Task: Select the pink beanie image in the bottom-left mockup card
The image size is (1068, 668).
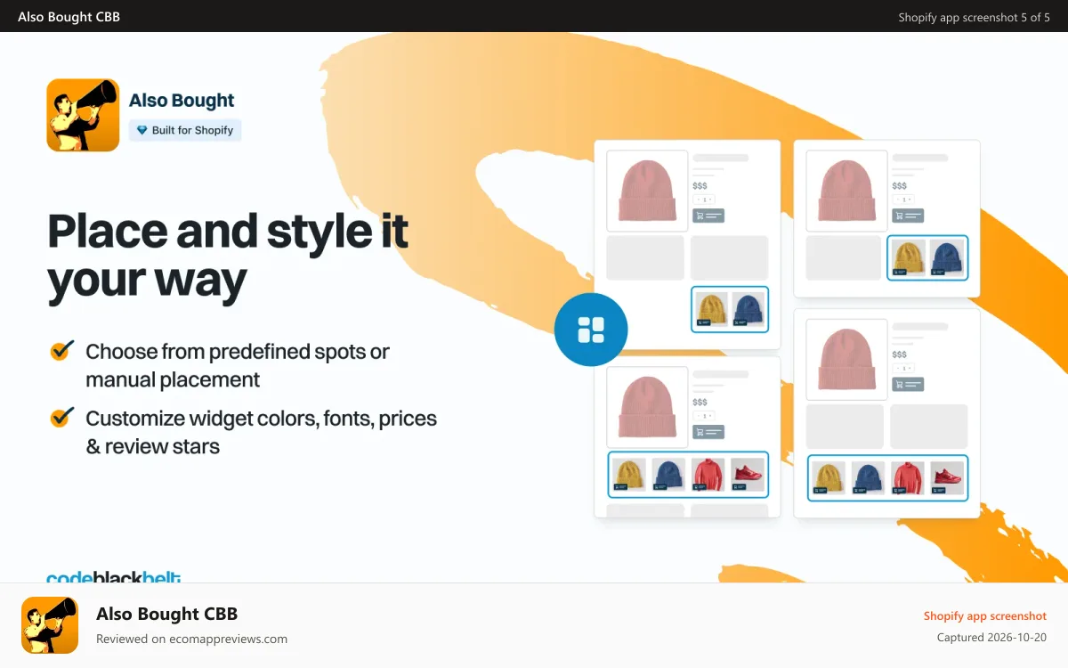Action: [x=647, y=407]
